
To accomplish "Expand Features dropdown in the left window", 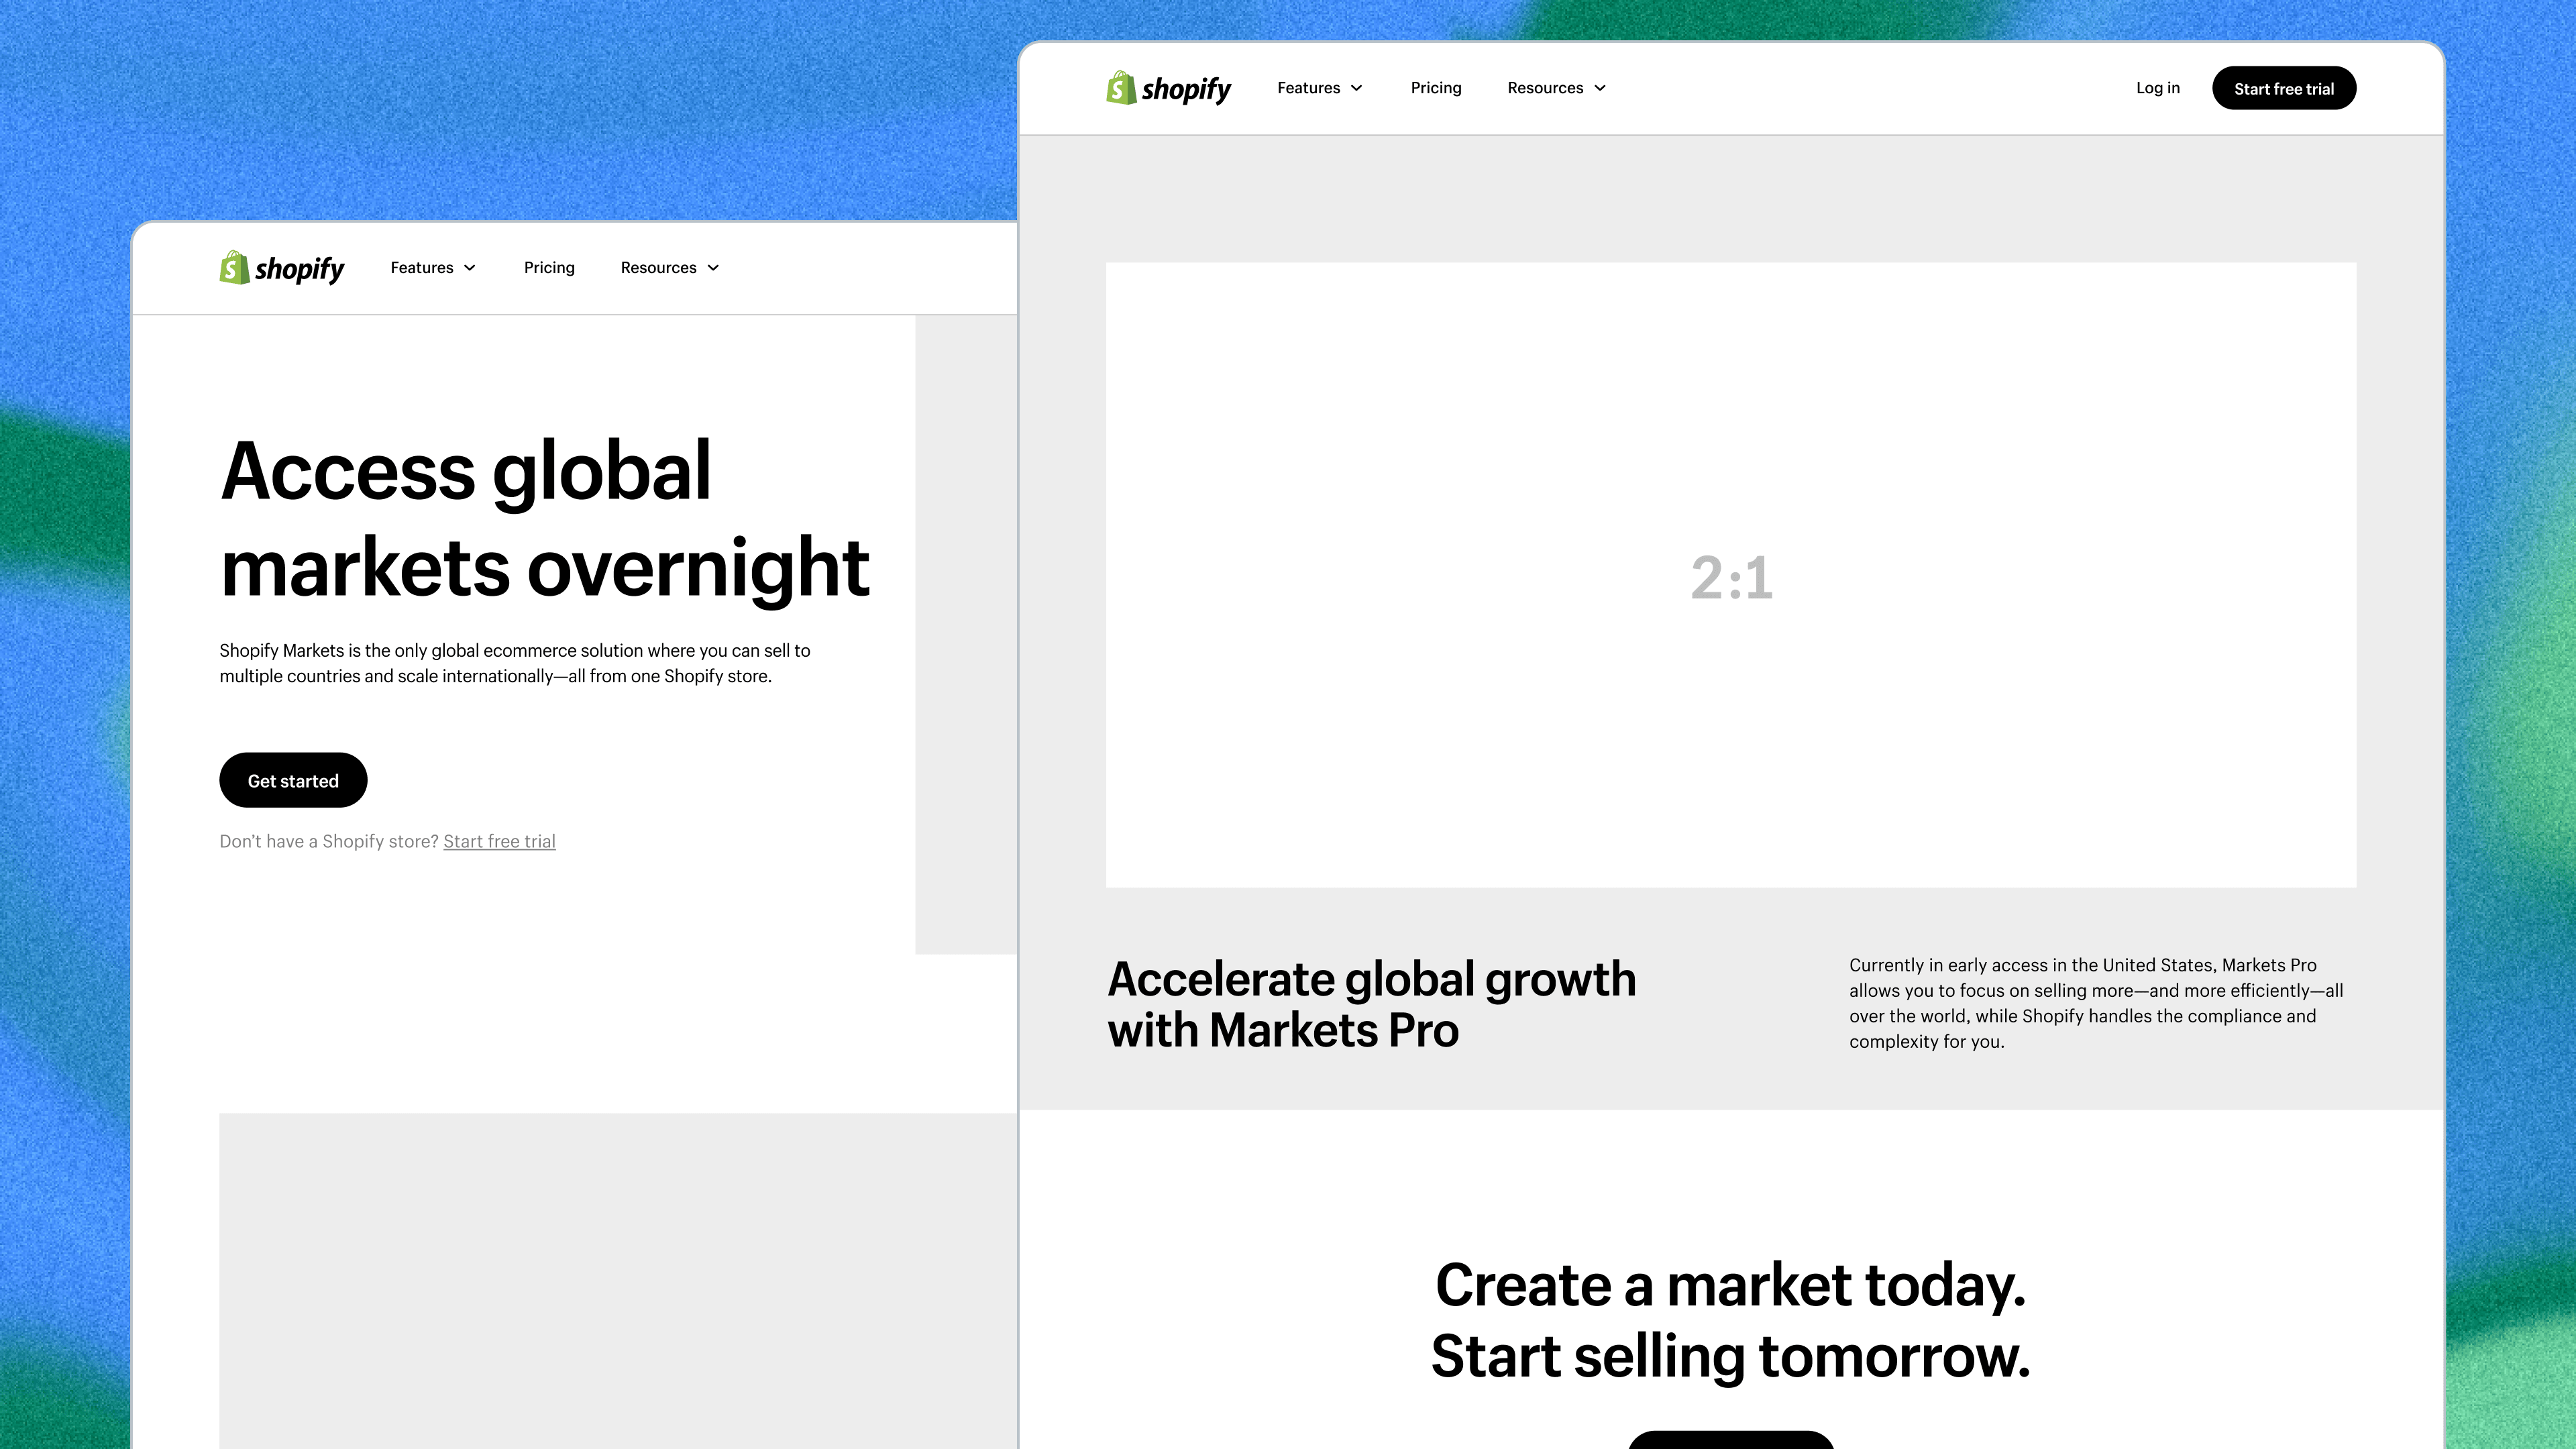I will pyautogui.click(x=433, y=268).
